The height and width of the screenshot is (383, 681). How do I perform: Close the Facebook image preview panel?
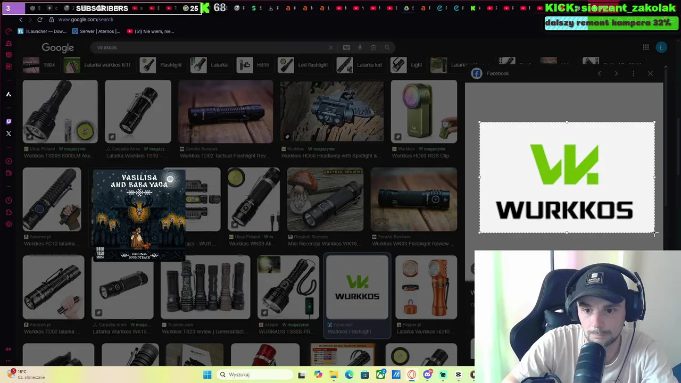click(x=650, y=73)
